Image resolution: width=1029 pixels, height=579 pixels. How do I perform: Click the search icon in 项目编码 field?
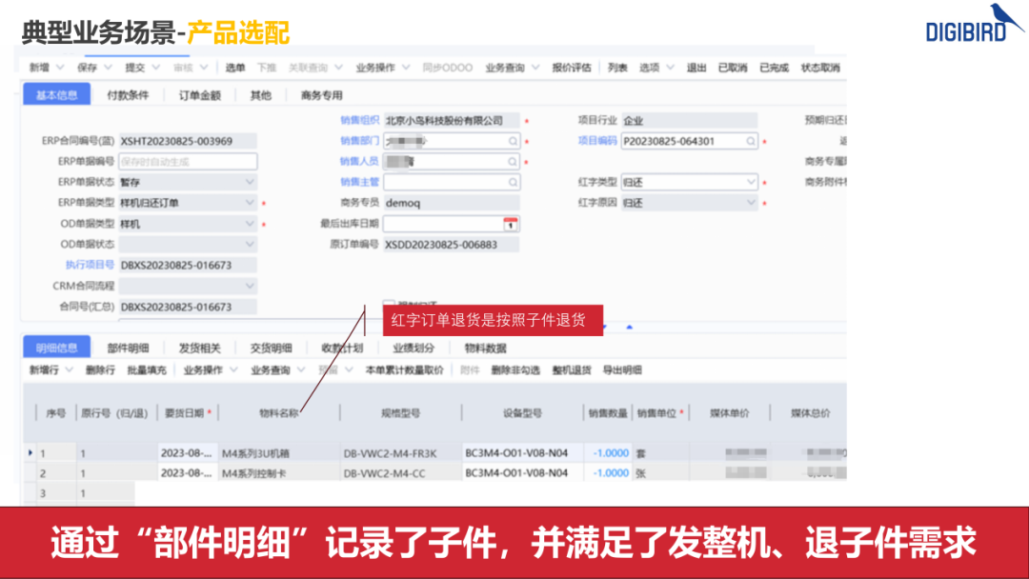[750, 141]
